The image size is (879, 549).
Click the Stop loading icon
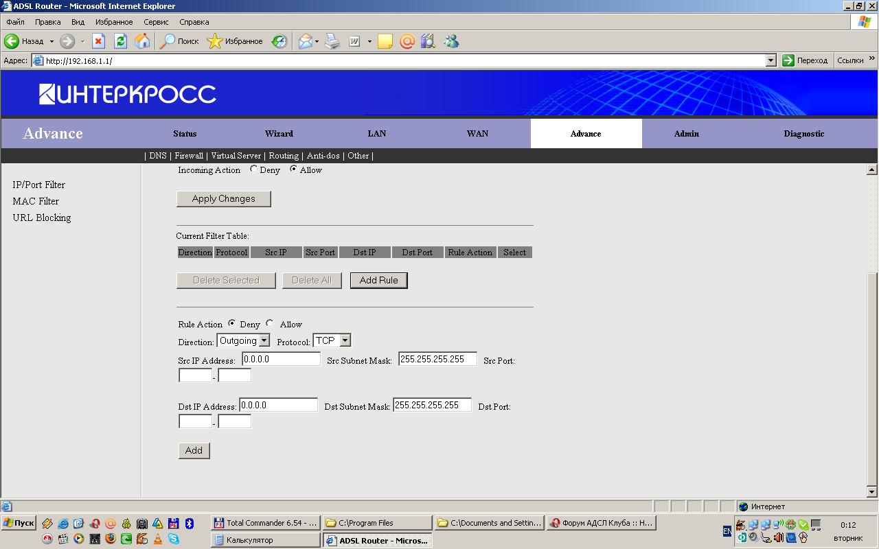98,41
